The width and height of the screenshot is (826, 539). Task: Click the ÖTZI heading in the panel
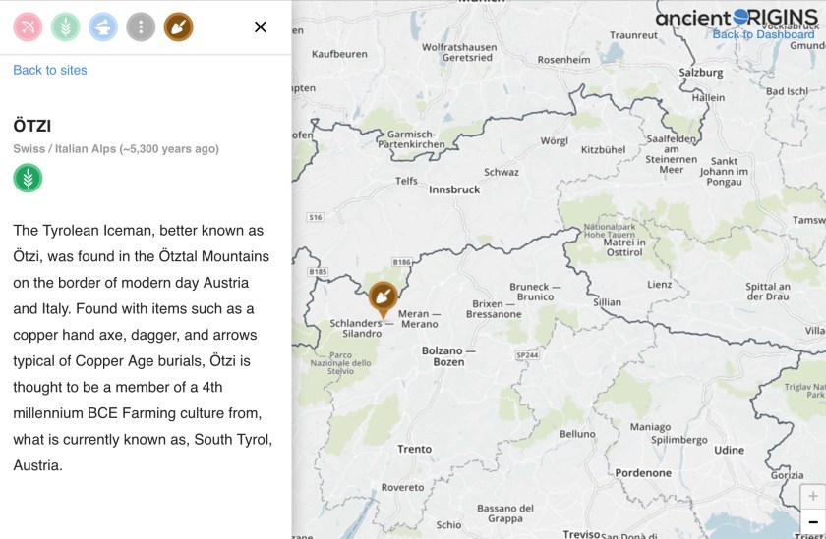[32, 126]
